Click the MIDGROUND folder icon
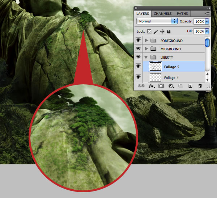 pyautogui.click(x=153, y=49)
